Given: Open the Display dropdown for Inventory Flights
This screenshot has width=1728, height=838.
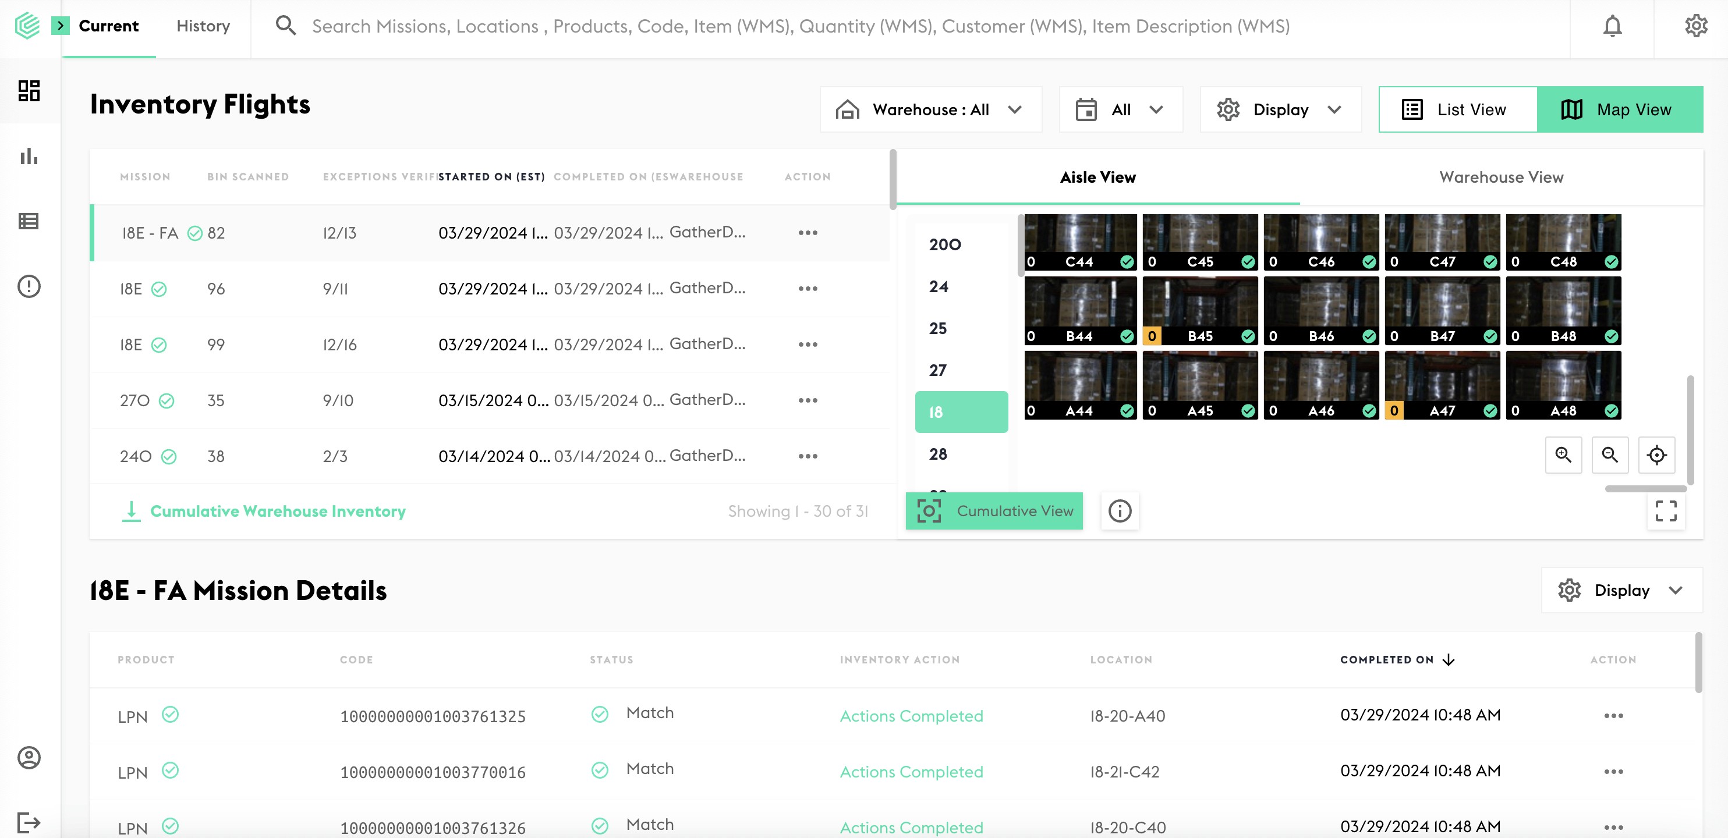Looking at the screenshot, I should (1280, 109).
